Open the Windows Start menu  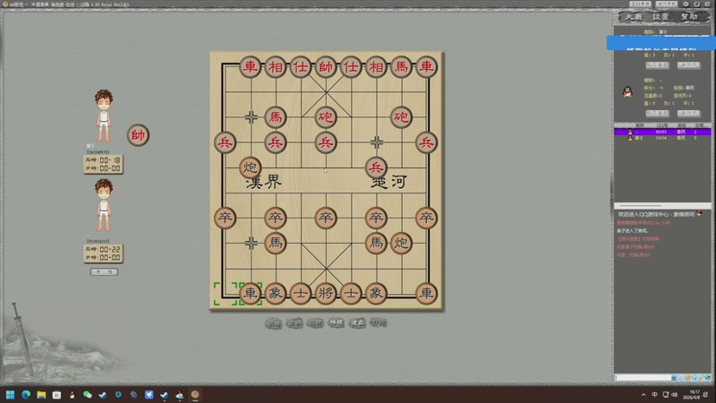pos(10,394)
